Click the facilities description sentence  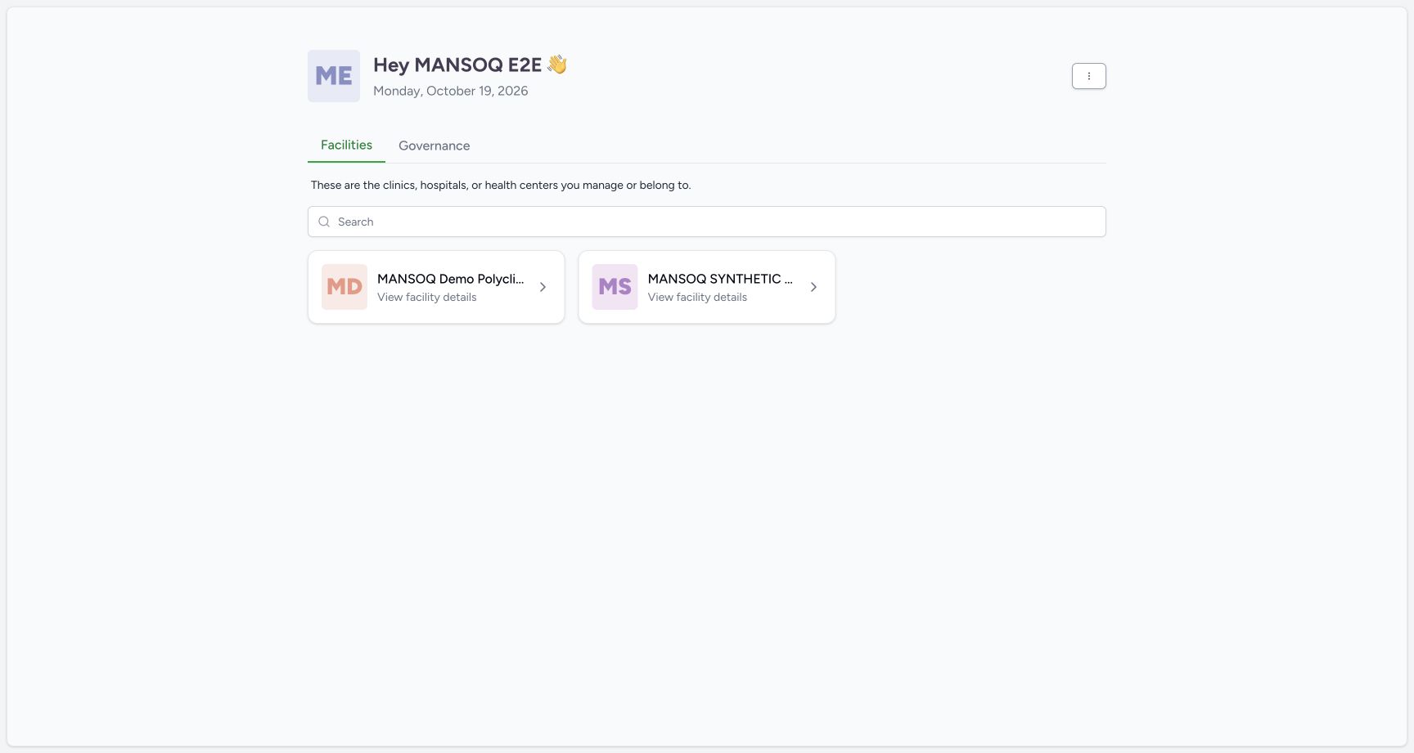click(x=501, y=185)
